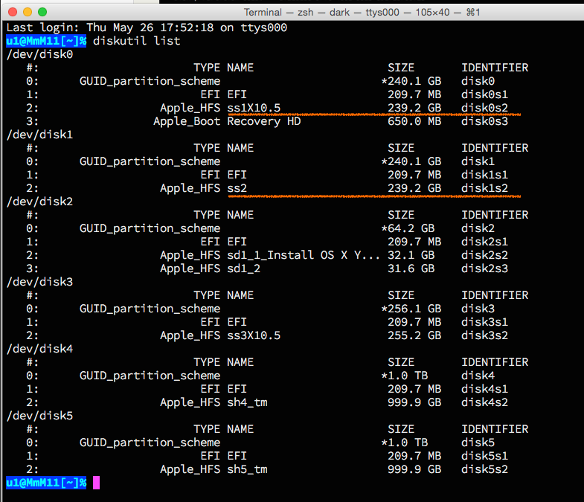This screenshot has width=584, height=502.
Task: Click identifier disk4s2
Action: (485, 402)
